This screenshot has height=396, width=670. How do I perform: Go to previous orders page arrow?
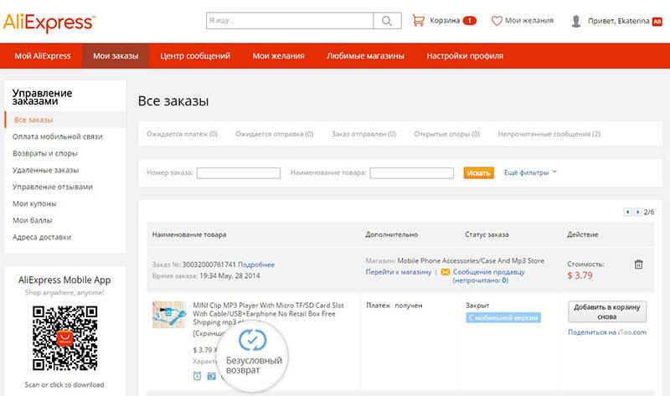(627, 212)
